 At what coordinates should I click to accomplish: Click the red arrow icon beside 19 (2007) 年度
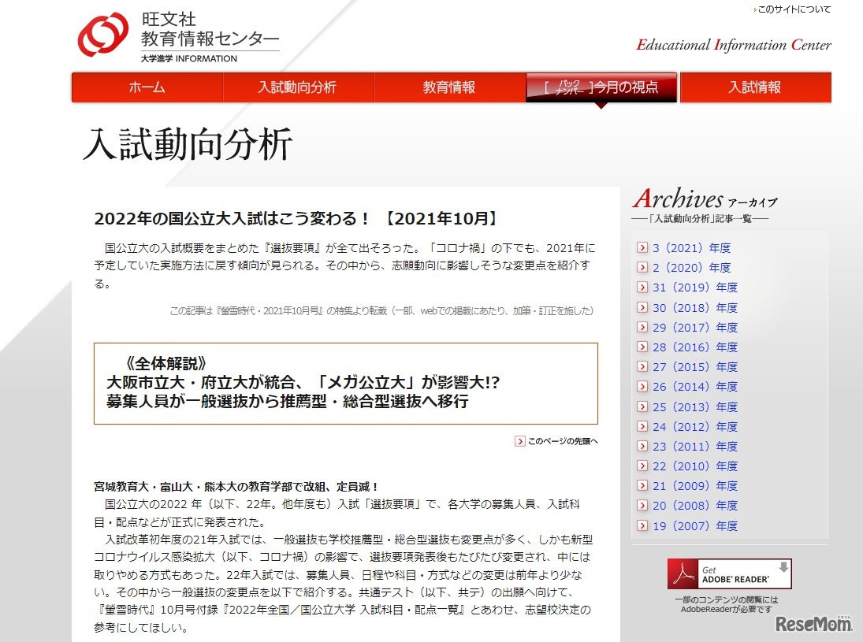641,525
